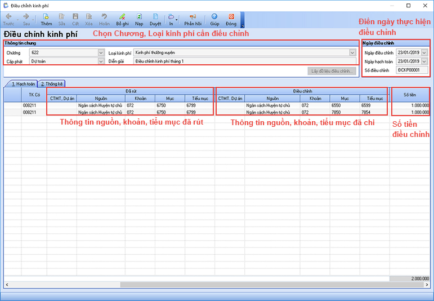Click the Bỏ ghi toolbar icon
Viewport: 434px width, 301px height.
(122, 20)
